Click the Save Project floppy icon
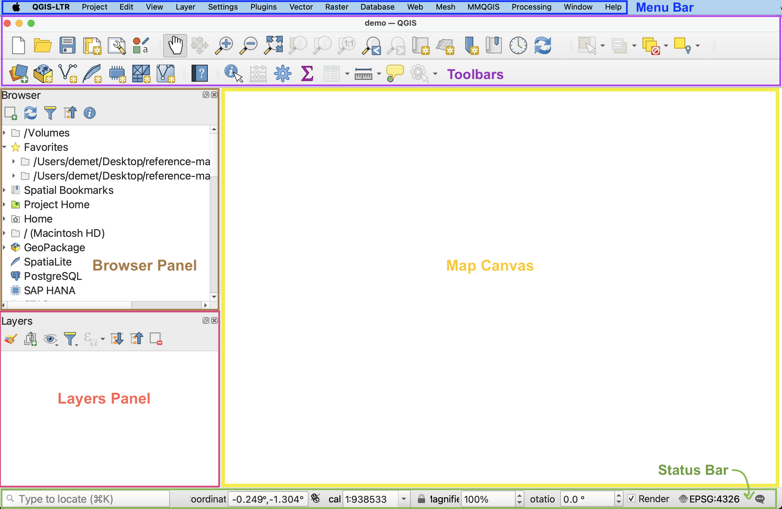The width and height of the screenshot is (782, 509). pos(67,45)
